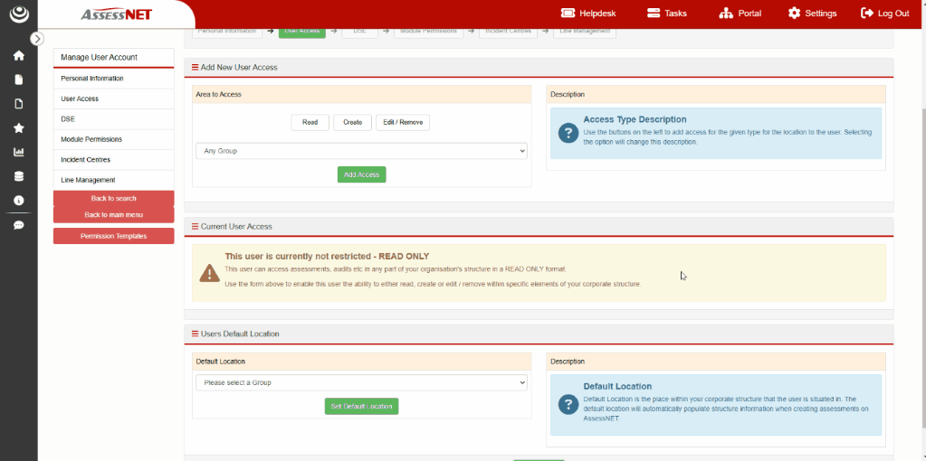Open favourites via the sidebar star icon

pos(19,128)
